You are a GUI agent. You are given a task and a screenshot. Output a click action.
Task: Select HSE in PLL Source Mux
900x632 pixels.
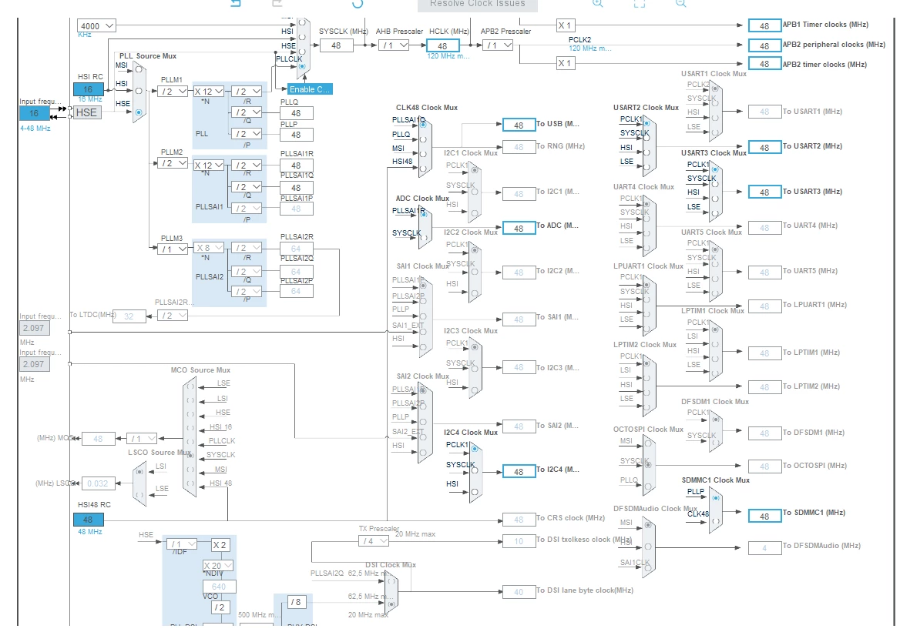pos(139,112)
